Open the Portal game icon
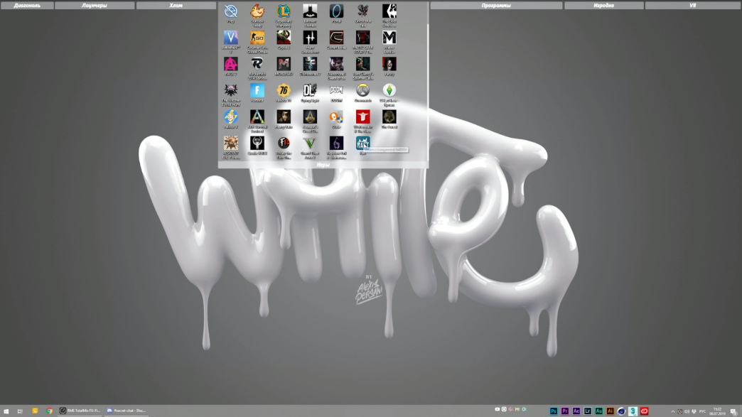 [x=336, y=11]
